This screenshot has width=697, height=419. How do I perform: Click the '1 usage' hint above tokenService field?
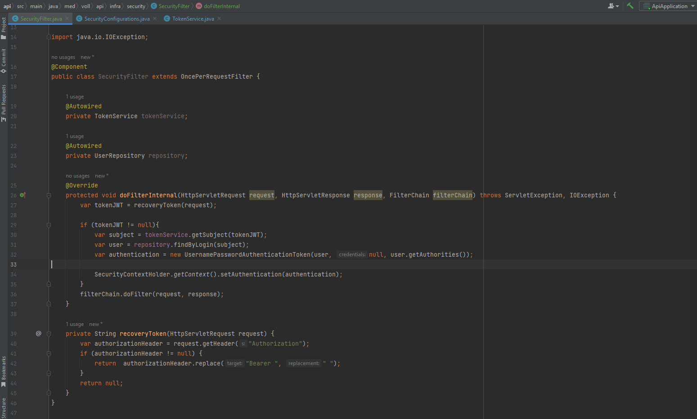coord(75,97)
